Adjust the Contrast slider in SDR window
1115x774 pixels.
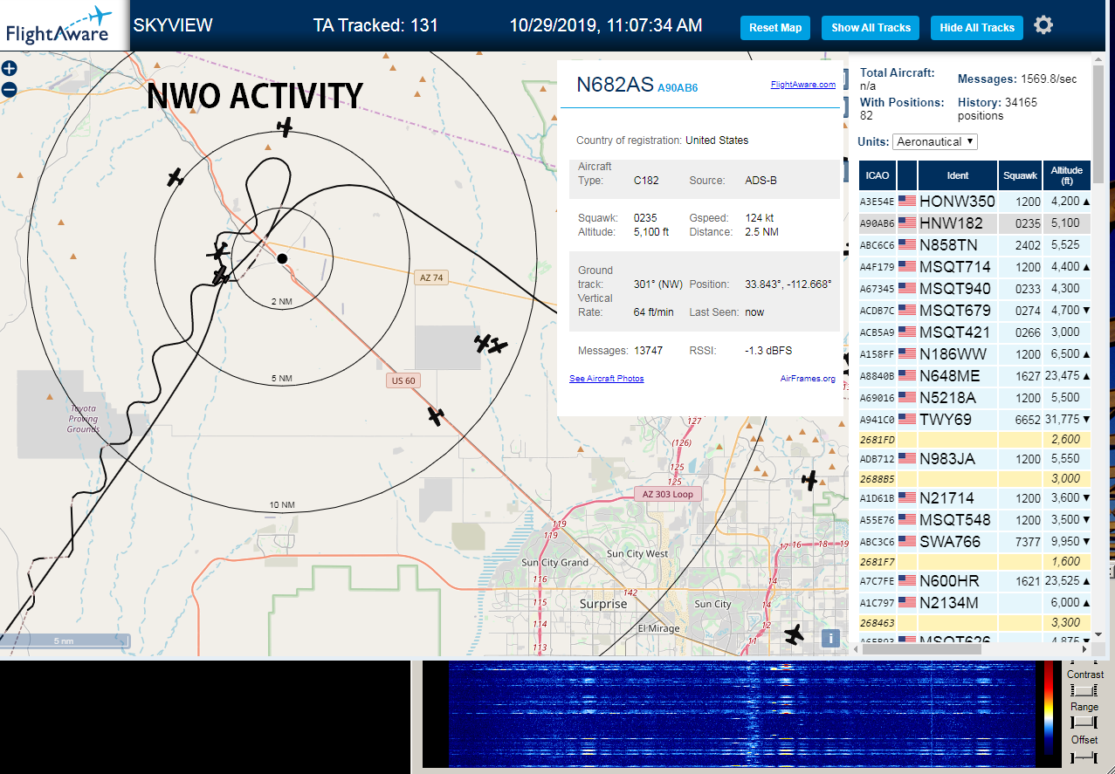(1084, 688)
